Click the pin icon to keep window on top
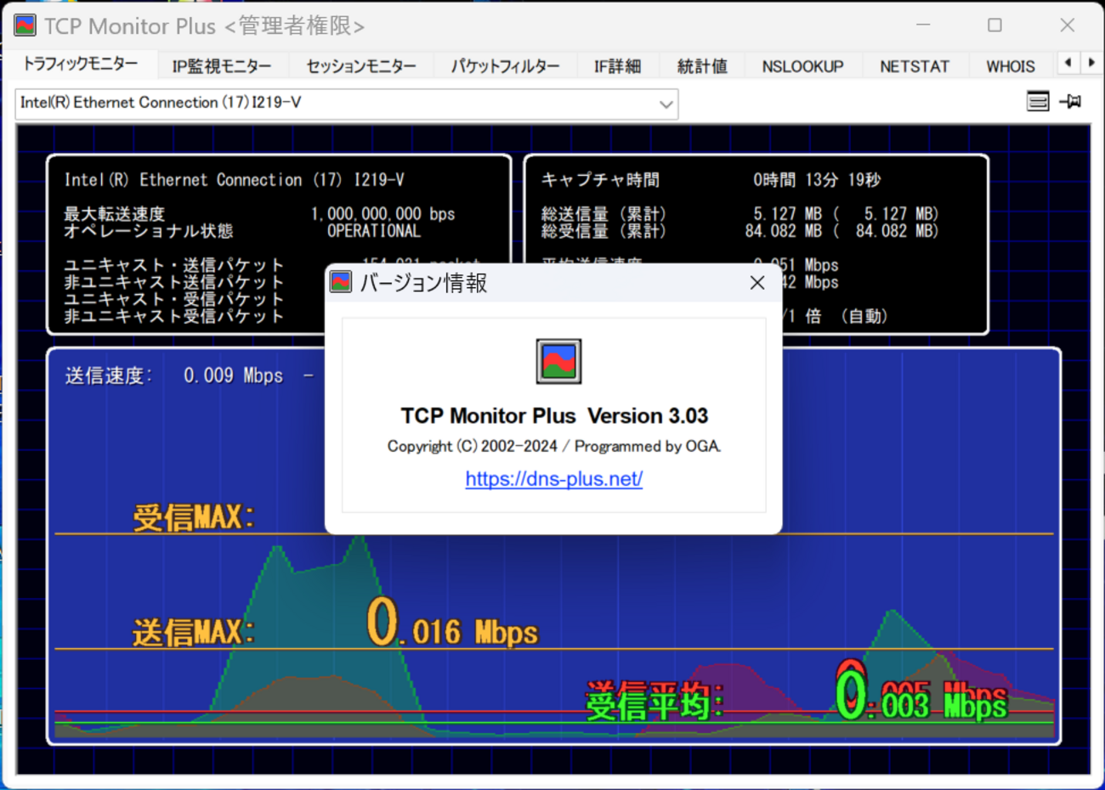Viewport: 1105px width, 790px height. (x=1070, y=101)
